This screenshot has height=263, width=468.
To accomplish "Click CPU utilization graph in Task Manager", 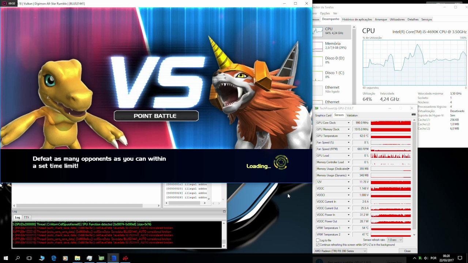I will pyautogui.click(x=414, y=62).
